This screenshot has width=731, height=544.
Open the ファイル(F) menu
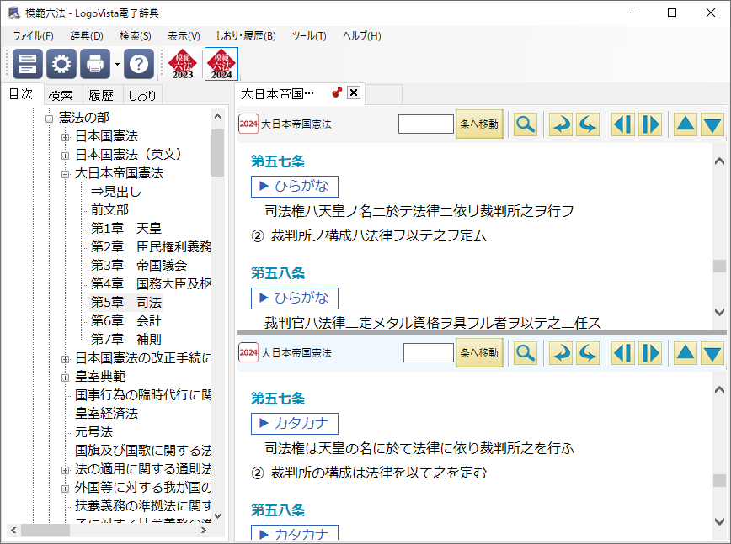click(33, 36)
